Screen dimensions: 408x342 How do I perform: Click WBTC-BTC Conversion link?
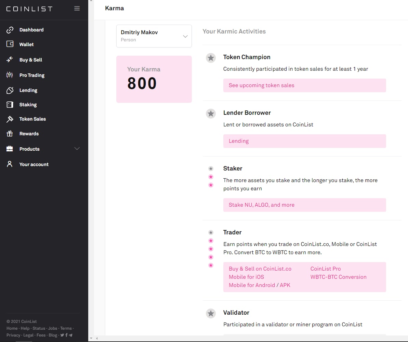pos(338,277)
